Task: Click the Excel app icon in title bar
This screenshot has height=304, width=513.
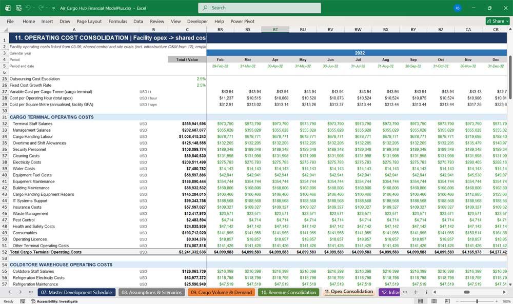Action: (x=8, y=8)
